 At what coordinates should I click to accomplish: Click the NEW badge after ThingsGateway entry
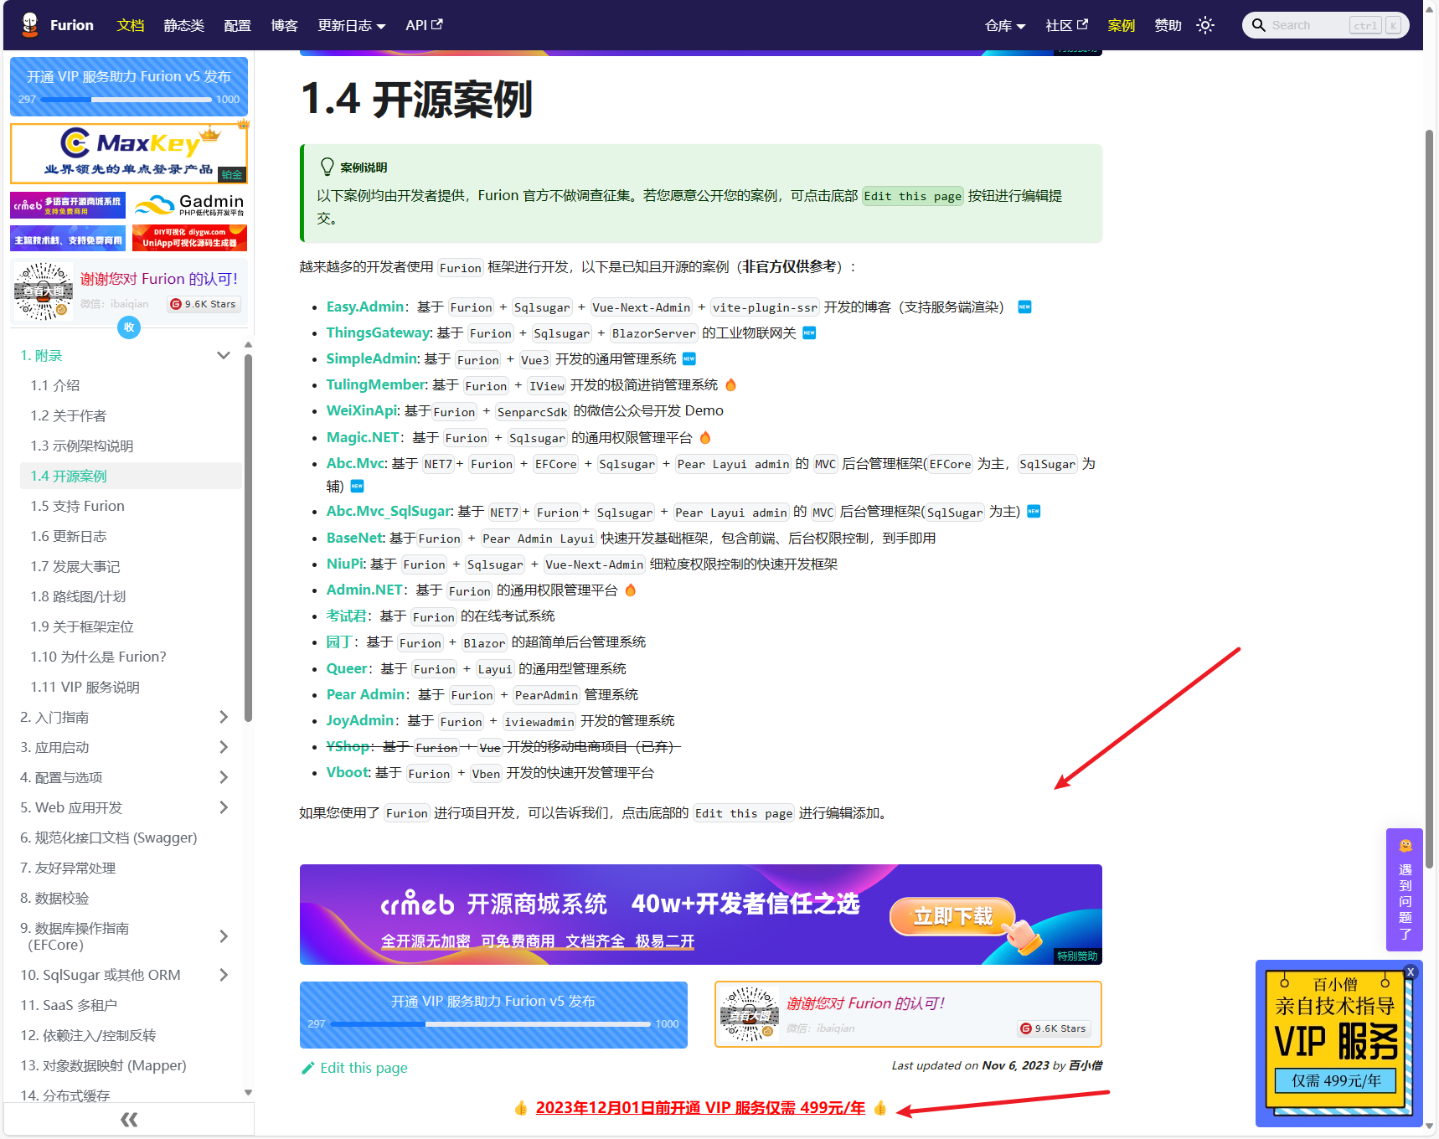809,333
